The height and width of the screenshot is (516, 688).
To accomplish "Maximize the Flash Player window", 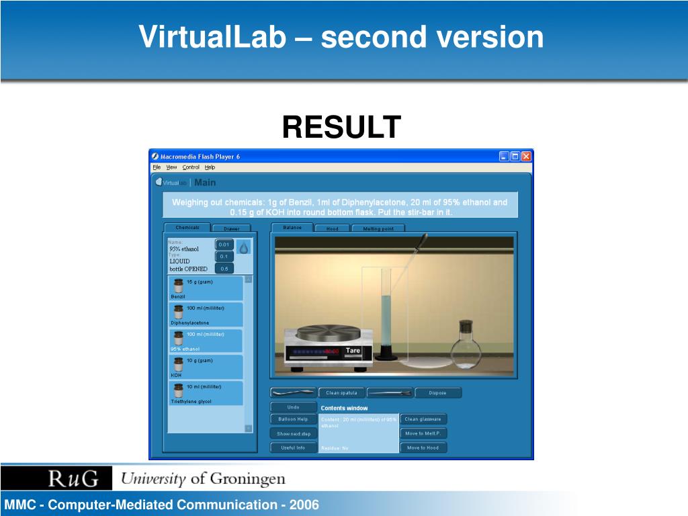I will point(515,156).
